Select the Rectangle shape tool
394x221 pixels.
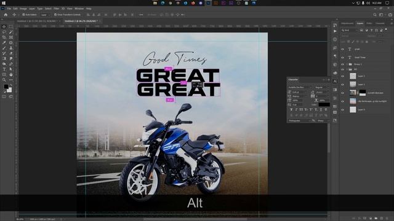tap(4, 75)
